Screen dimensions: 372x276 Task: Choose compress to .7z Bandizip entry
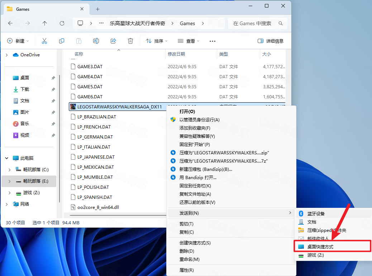click(x=231, y=161)
